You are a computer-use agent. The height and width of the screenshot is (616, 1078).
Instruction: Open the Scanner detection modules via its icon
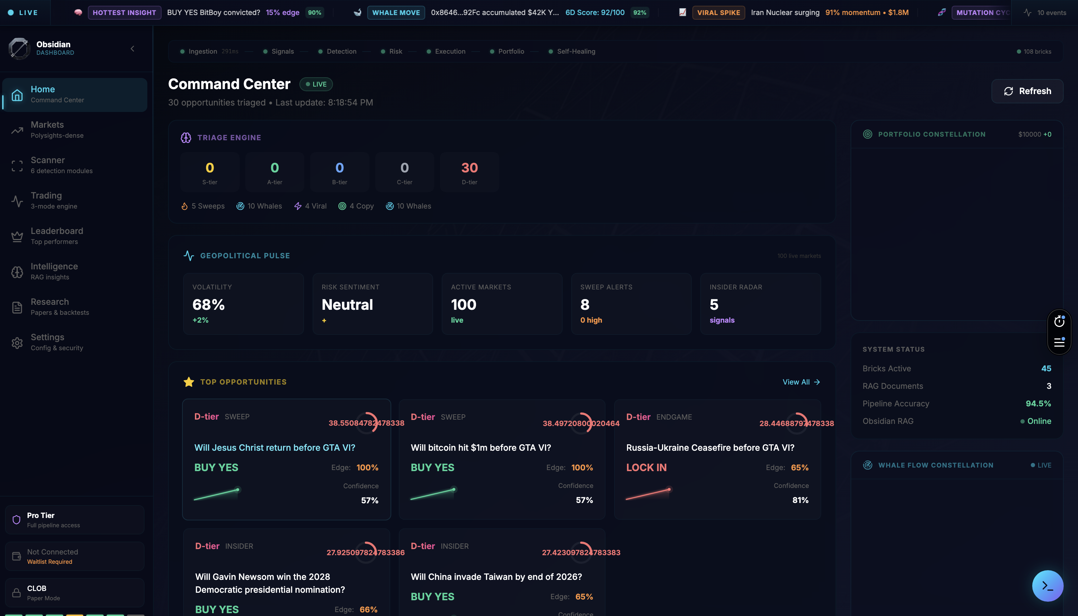pos(17,165)
